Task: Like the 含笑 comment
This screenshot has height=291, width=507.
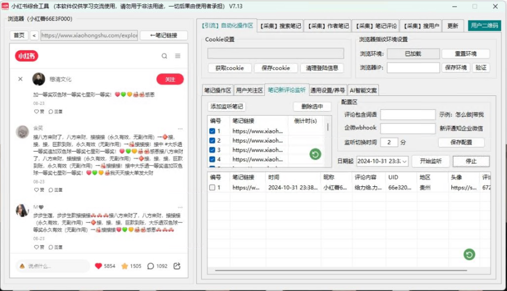Action: point(39,190)
